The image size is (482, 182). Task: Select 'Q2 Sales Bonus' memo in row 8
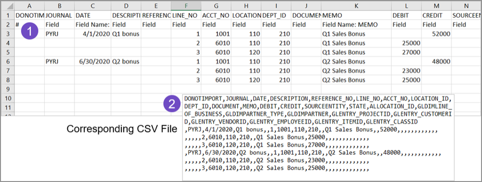click(x=356, y=80)
